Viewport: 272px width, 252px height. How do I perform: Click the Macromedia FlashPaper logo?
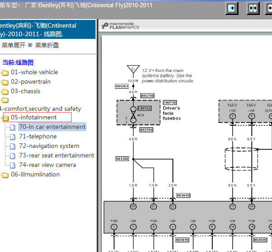[120, 26]
